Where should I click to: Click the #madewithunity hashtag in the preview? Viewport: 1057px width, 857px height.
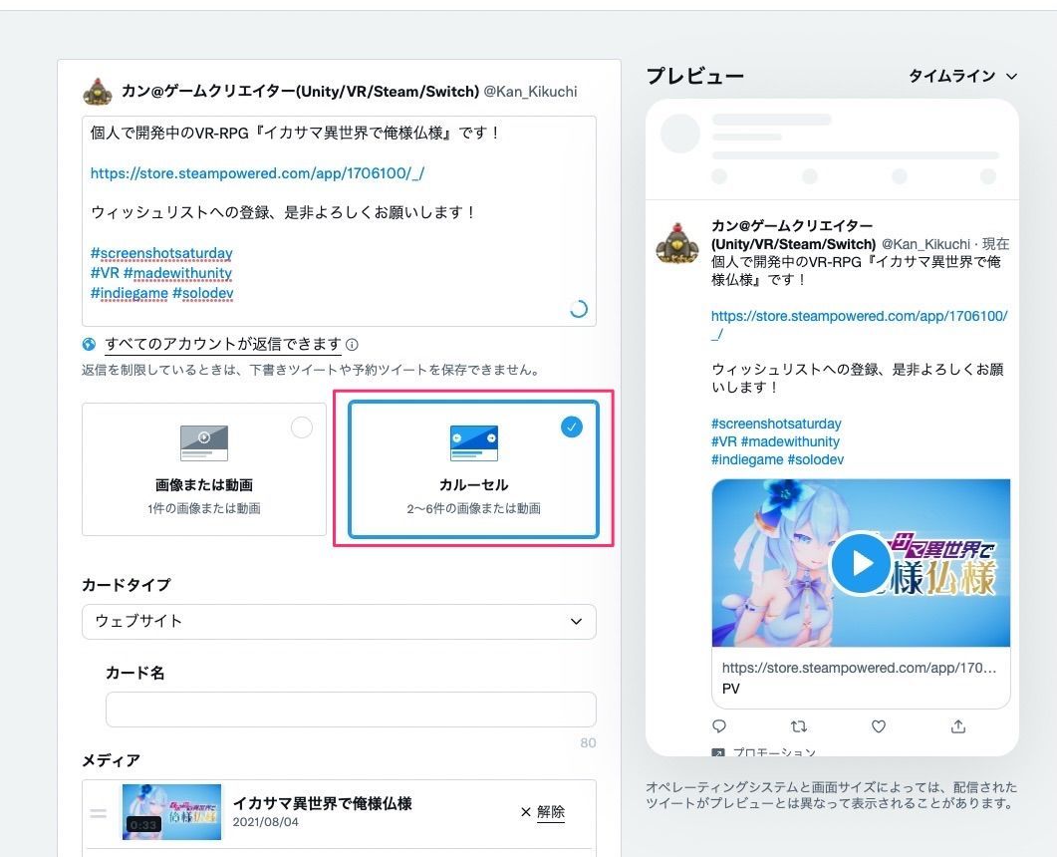(790, 441)
